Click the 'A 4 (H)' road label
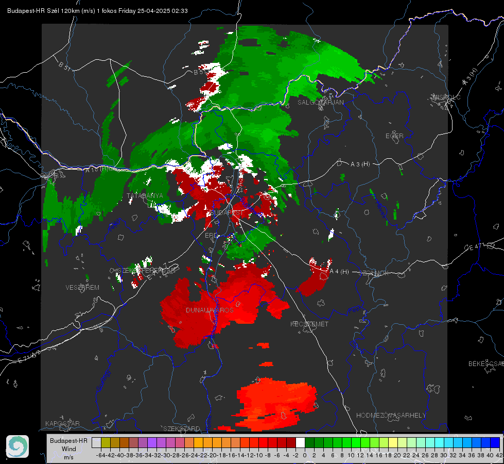Screen dimensions: 504x464 coord(339,272)
